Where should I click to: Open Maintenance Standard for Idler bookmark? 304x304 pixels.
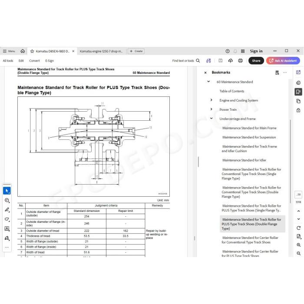click(x=244, y=160)
